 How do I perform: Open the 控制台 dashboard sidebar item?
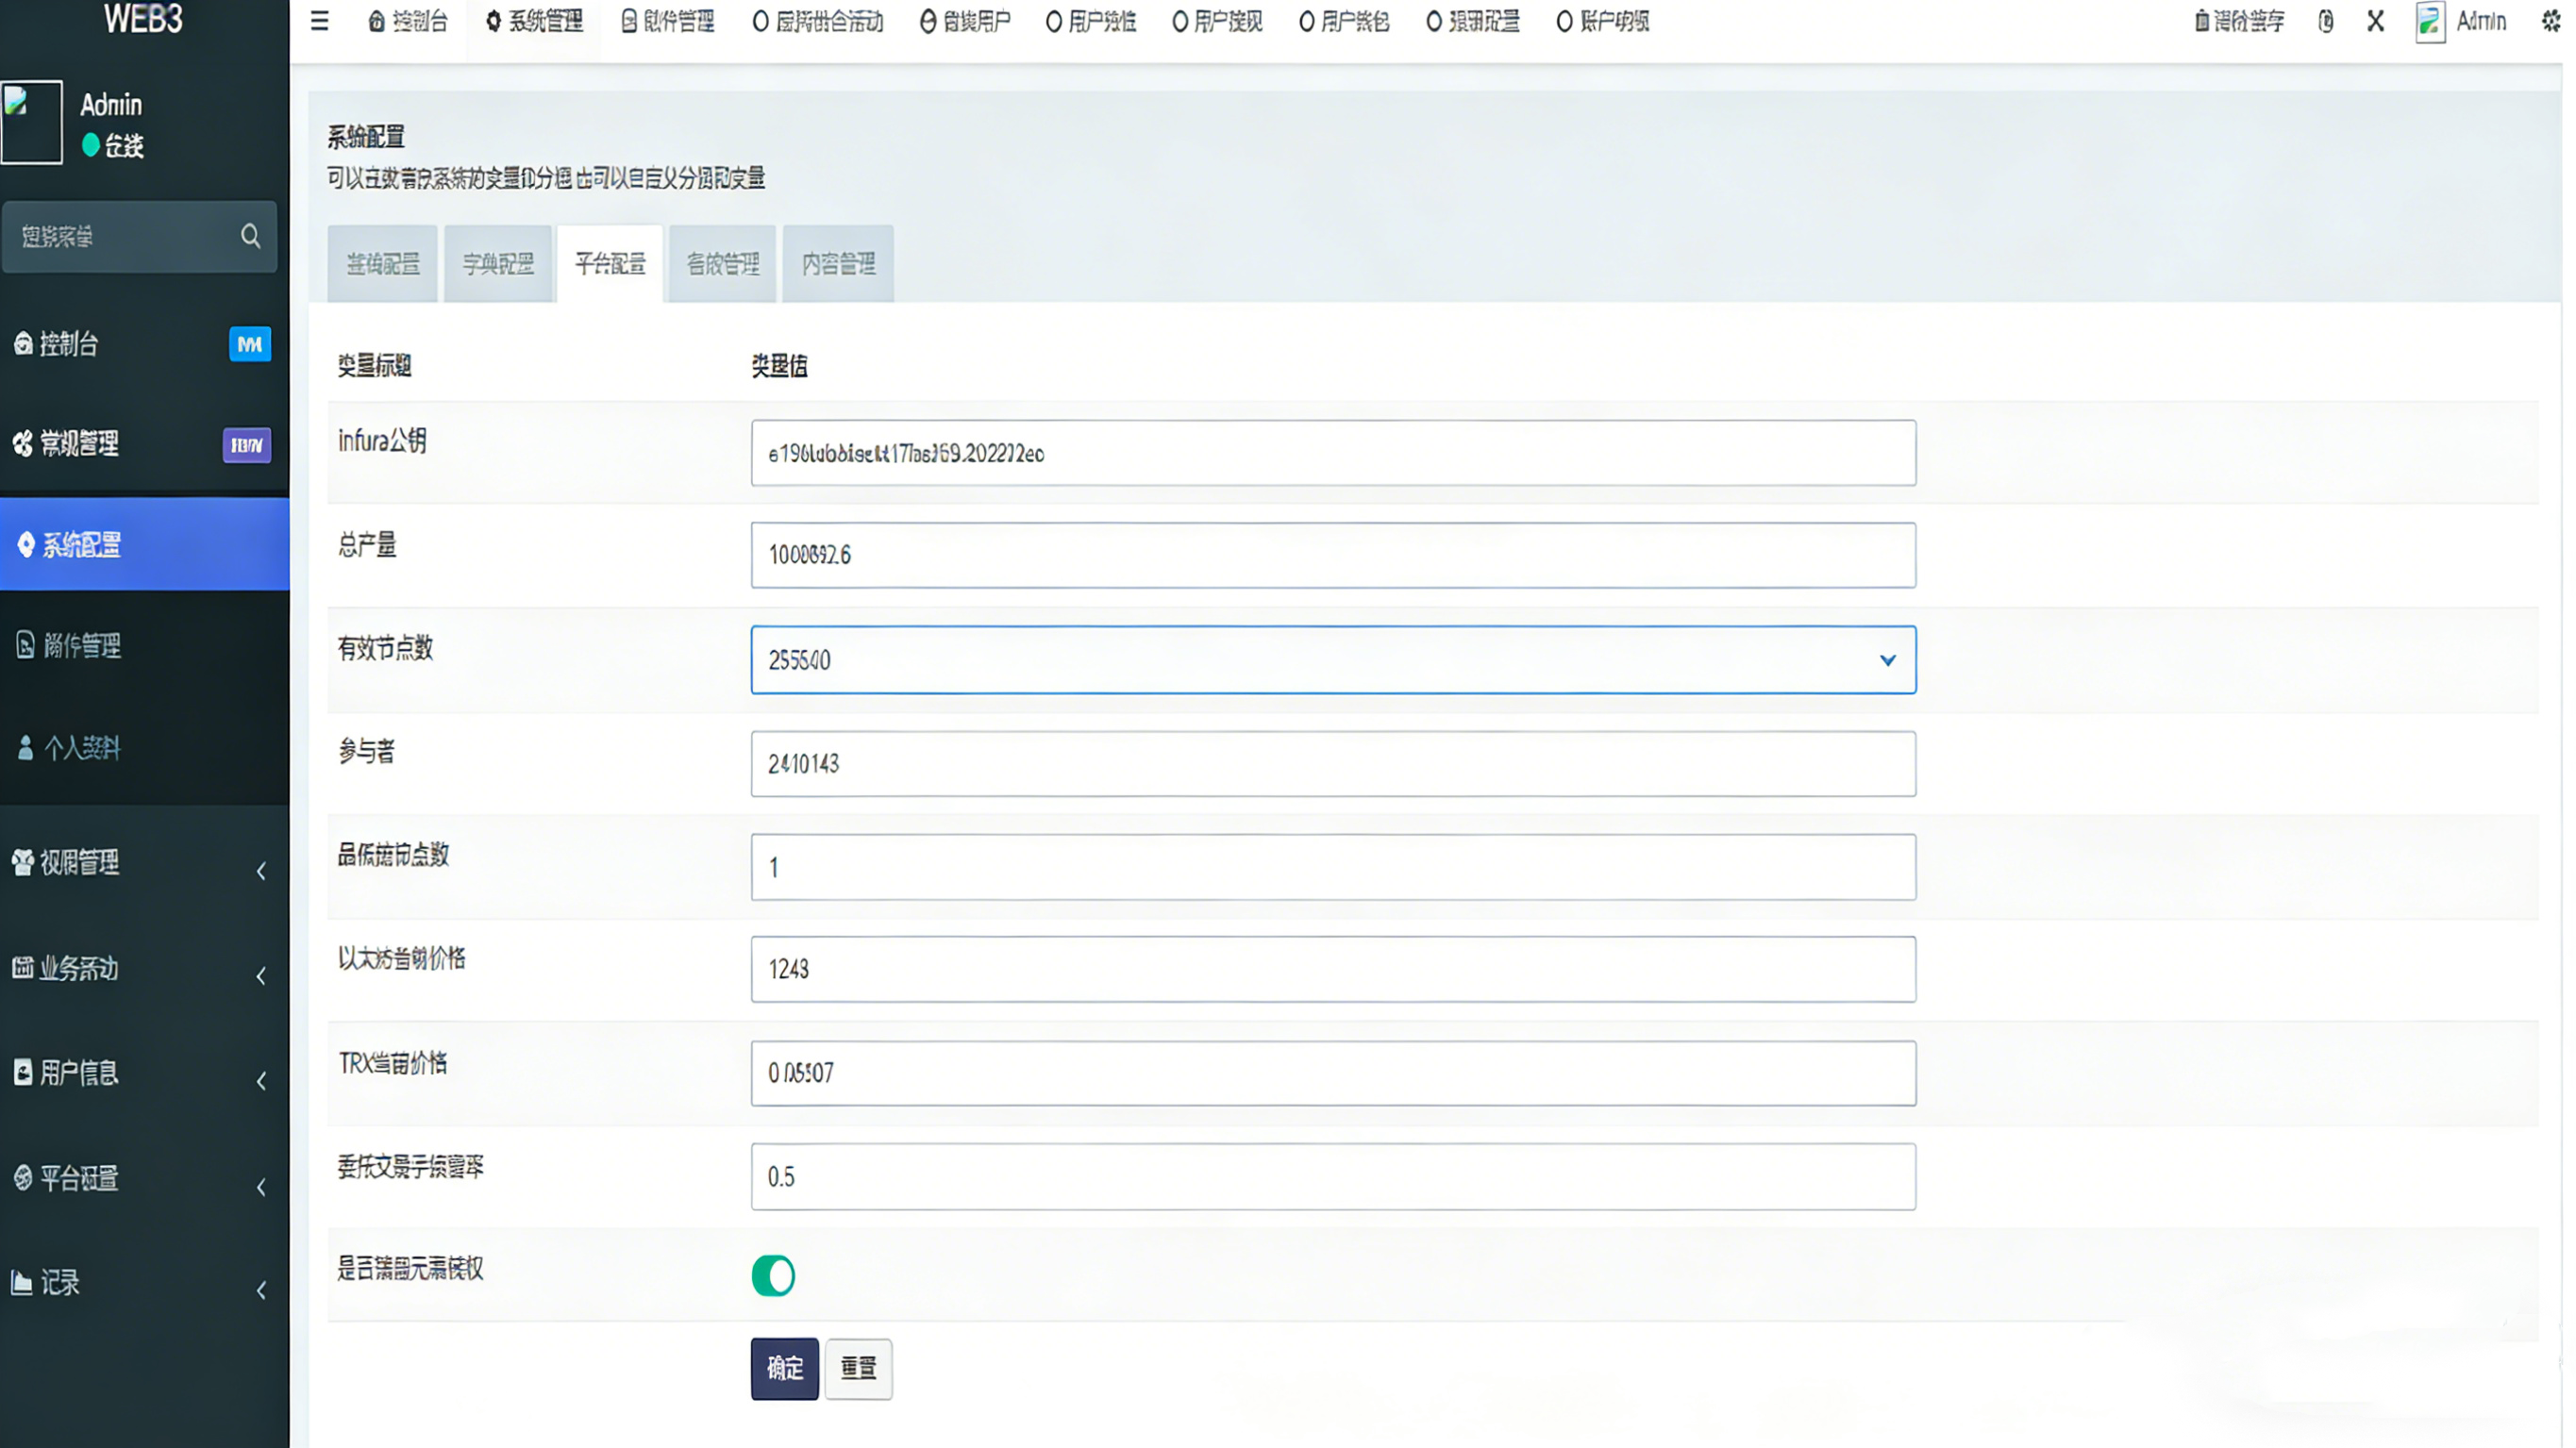[x=68, y=344]
